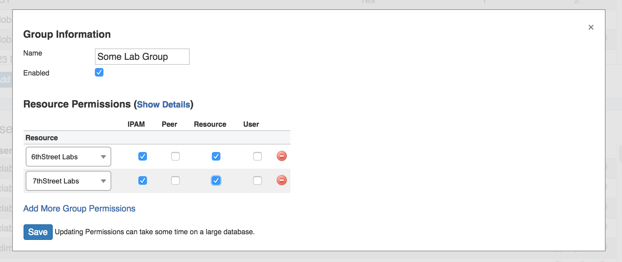Uncheck IPAM permission for 7thStreet Labs
The height and width of the screenshot is (262, 622).
click(143, 180)
